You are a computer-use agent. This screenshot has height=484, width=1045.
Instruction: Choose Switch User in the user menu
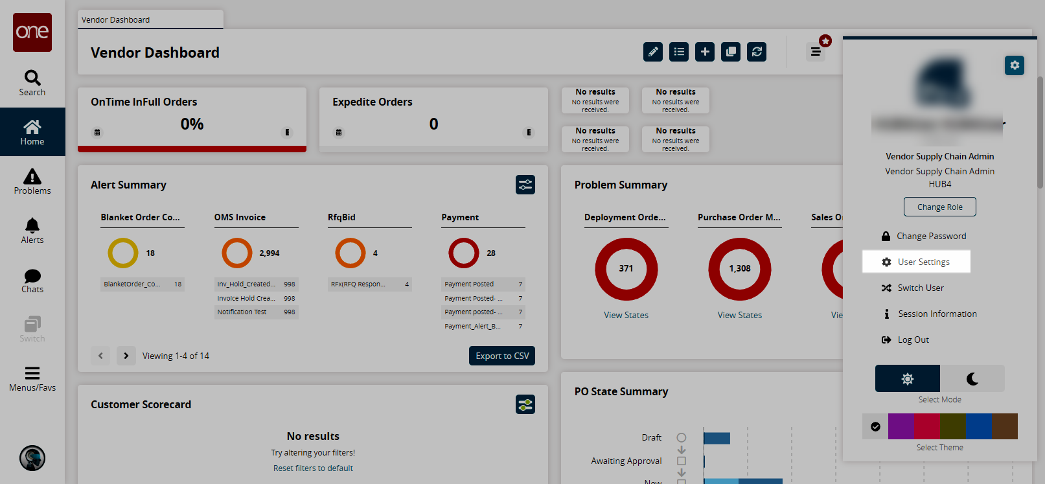click(x=913, y=288)
